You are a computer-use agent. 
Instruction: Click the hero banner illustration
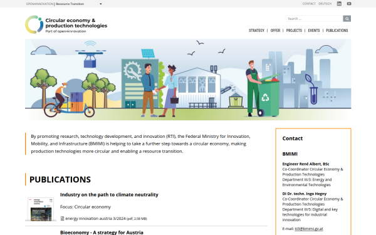tap(188, 80)
